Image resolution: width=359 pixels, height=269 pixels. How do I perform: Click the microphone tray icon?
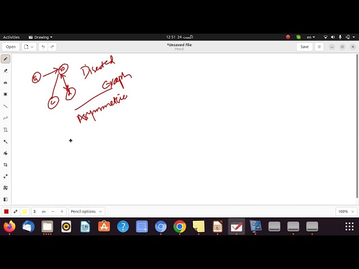click(340, 37)
